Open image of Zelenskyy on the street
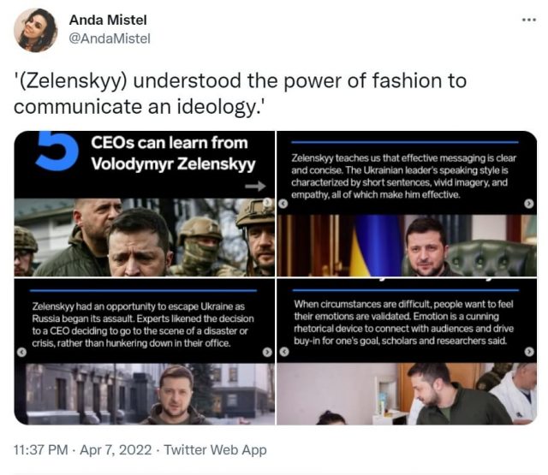Image resolution: width=548 pixels, height=475 pixels. coord(144,394)
